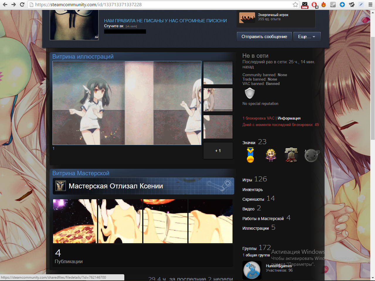
Task: Click the 100+ level badge icon
Action: 247,18
